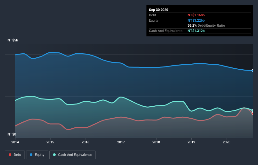Click the red Debt endpoint marker

point(253,114)
